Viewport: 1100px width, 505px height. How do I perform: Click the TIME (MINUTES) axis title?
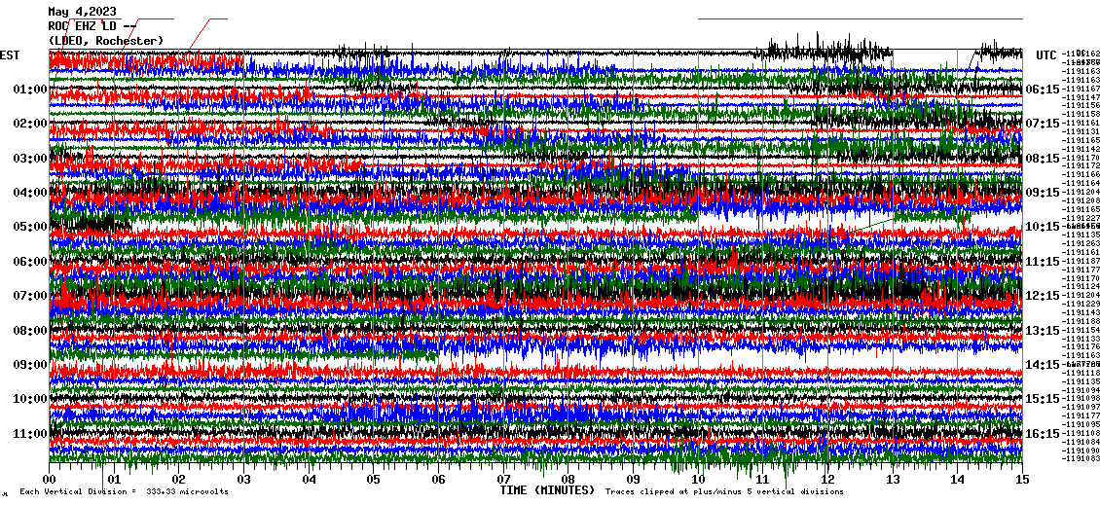(x=546, y=490)
